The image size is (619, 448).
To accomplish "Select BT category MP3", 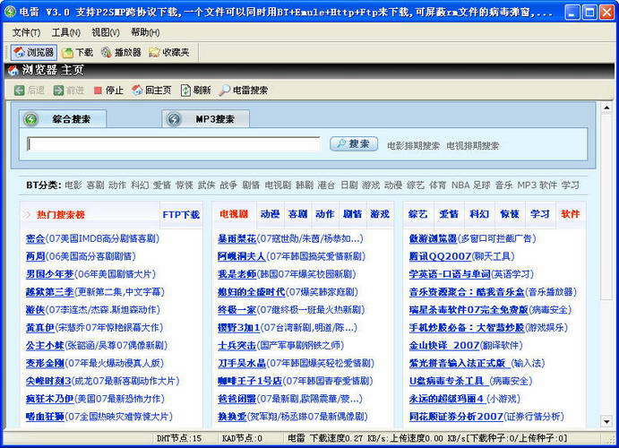I will pyautogui.click(x=527, y=185).
